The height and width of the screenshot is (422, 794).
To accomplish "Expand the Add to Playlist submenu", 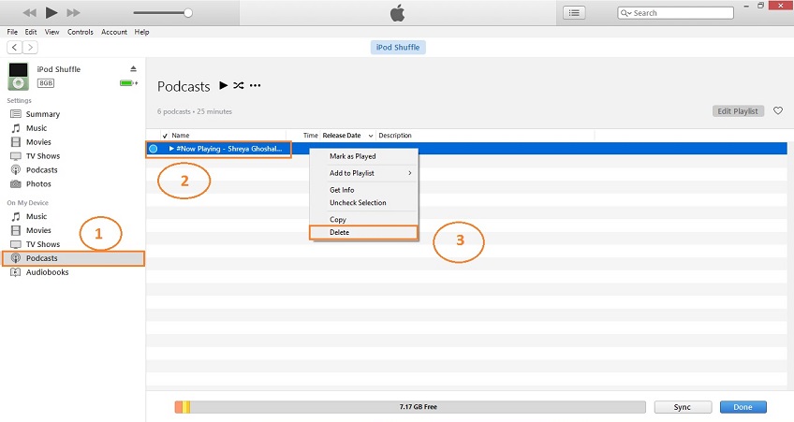I will 410,173.
